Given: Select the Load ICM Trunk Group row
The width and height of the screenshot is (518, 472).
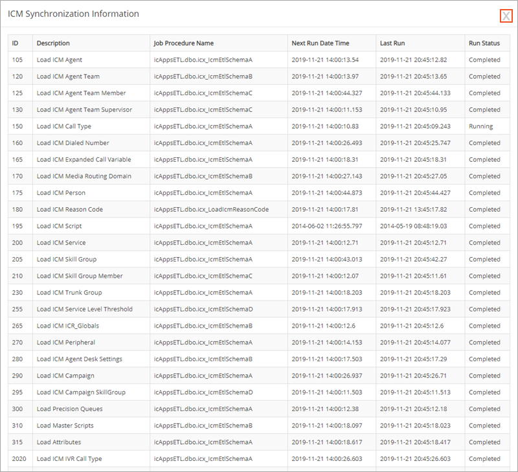Looking at the screenshot, I should (259, 293).
